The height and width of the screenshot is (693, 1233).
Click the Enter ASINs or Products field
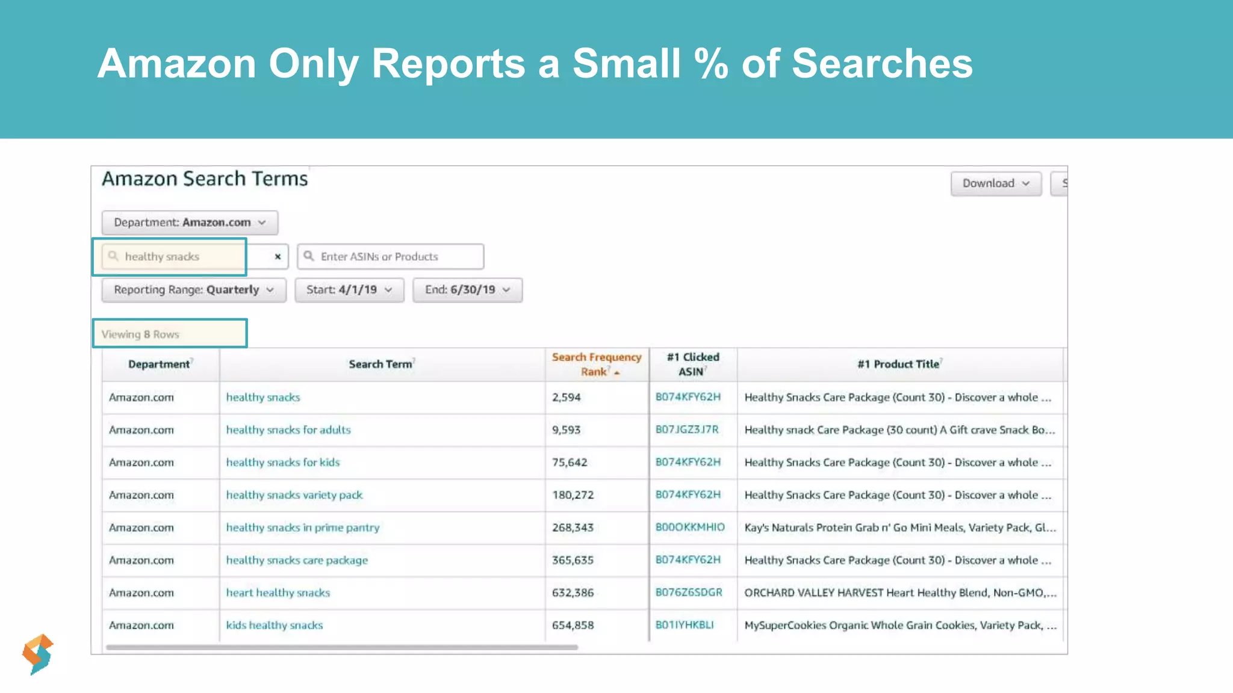[x=390, y=257]
